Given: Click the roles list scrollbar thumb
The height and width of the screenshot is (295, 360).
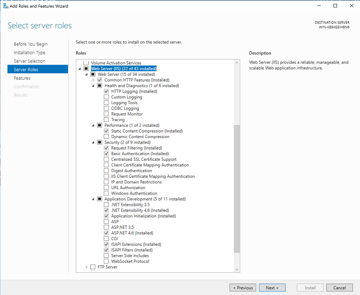Looking at the screenshot, I should tap(237, 189).
